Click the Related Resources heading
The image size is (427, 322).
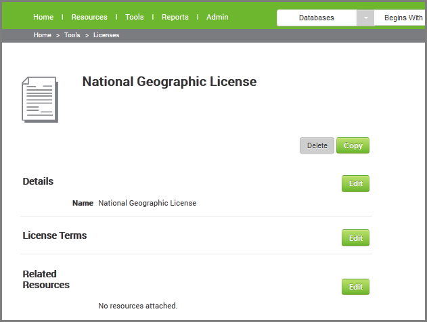pos(46,279)
